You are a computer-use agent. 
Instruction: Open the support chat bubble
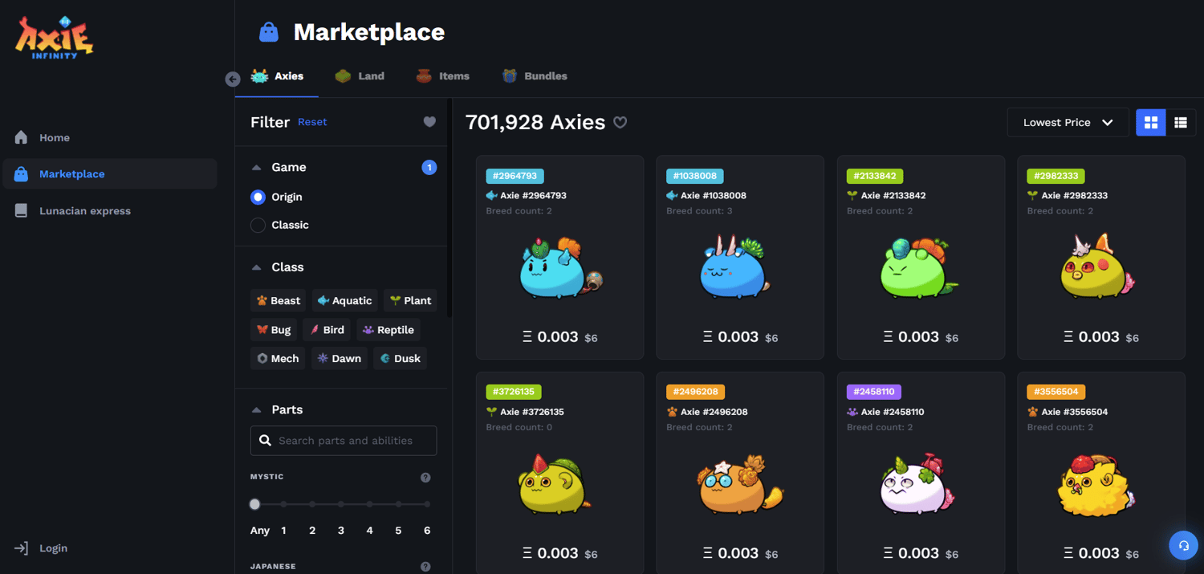click(1183, 545)
